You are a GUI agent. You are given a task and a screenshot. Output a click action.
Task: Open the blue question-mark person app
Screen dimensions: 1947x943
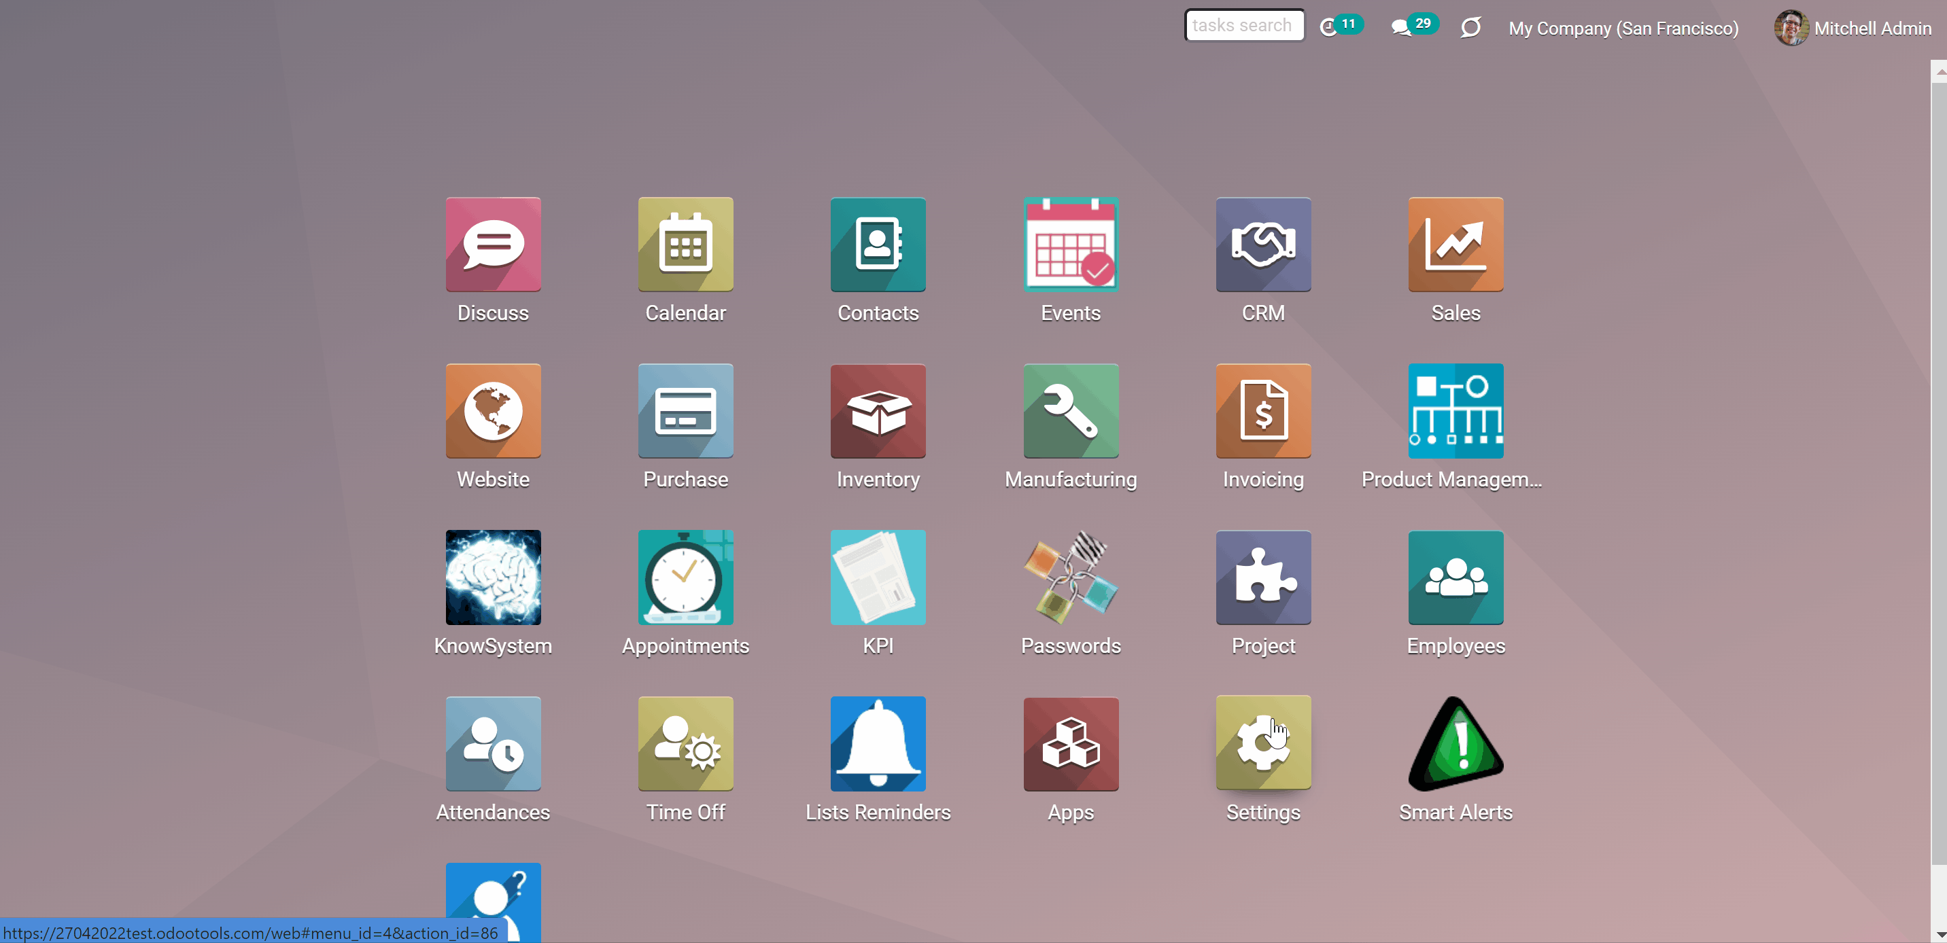(493, 902)
